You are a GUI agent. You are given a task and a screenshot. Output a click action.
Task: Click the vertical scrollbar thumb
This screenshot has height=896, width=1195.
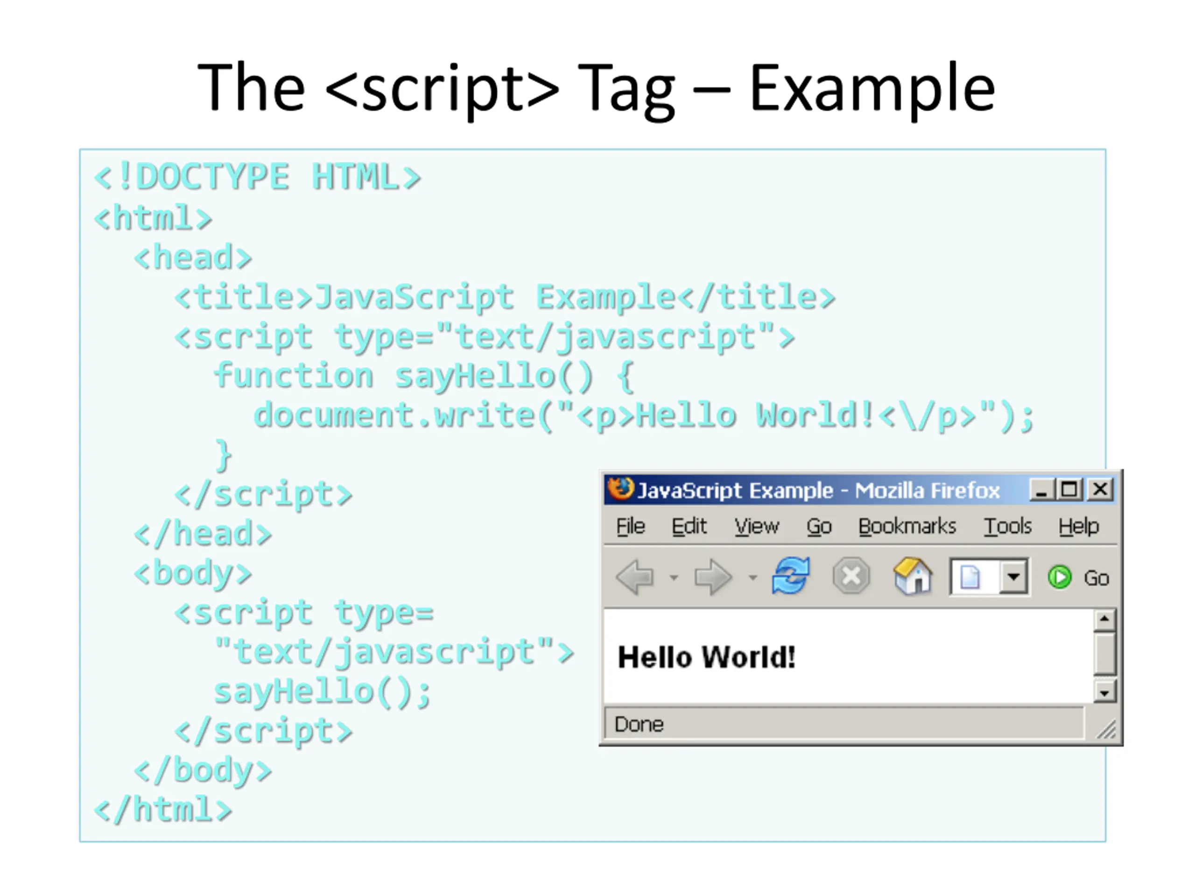tap(1105, 654)
